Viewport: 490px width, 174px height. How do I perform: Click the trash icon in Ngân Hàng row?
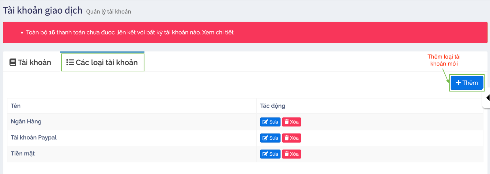pyautogui.click(x=287, y=122)
